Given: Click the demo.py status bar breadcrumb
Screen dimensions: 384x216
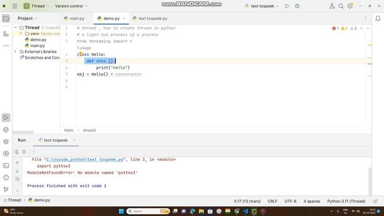Looking at the screenshot, I should 40,200.
